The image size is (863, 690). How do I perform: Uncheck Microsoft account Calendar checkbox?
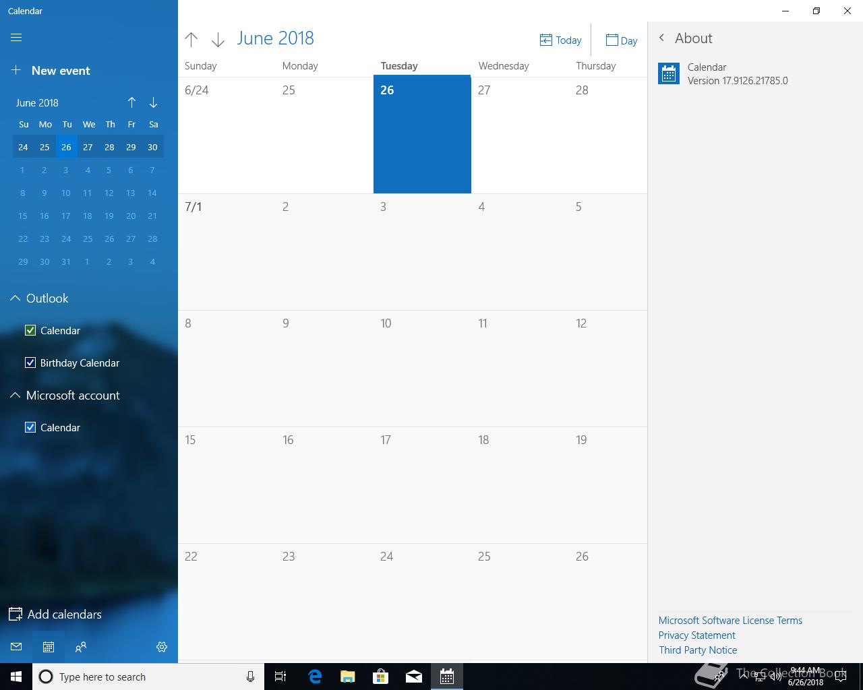(x=30, y=427)
